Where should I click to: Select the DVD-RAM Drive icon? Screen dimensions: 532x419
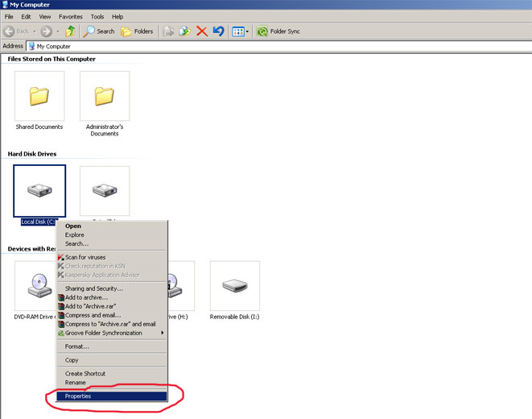39,286
